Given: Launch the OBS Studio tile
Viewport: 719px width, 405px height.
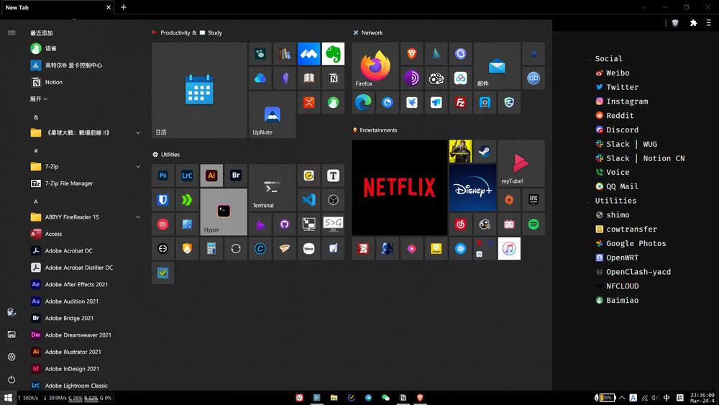Looking at the screenshot, I should [x=333, y=199].
